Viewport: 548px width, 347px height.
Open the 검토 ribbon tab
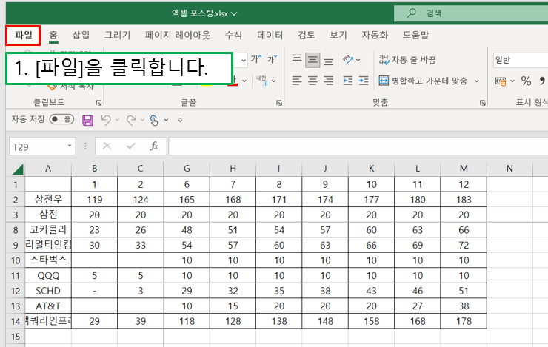[x=307, y=36]
